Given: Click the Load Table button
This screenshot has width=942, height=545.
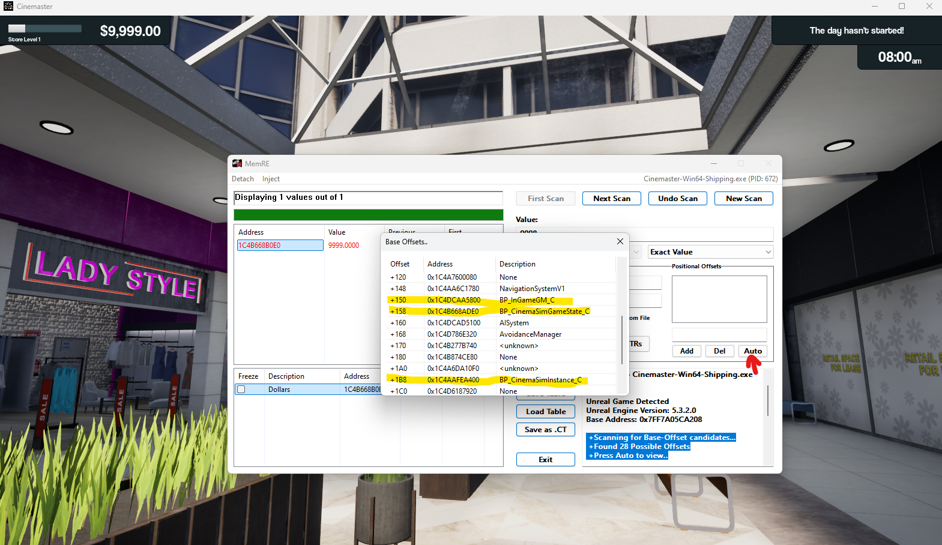Looking at the screenshot, I should tap(546, 412).
